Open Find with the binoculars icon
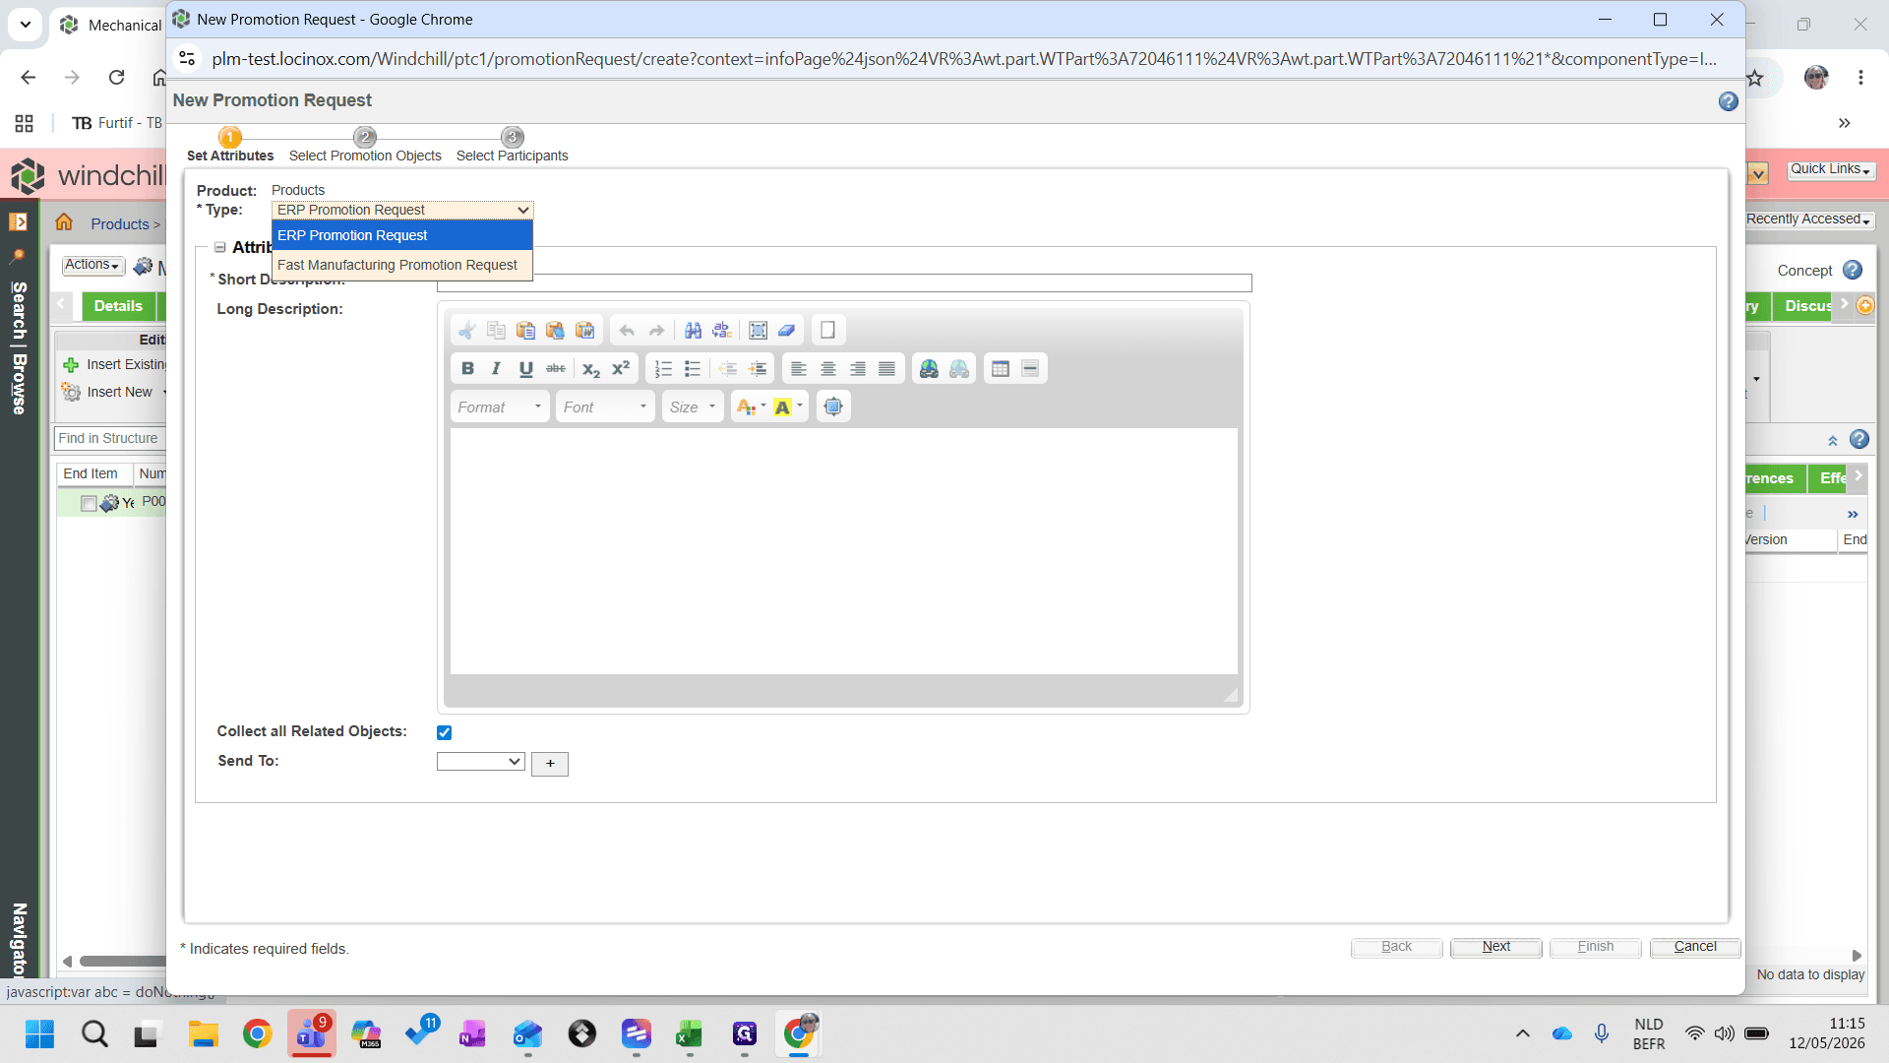Viewport: 1889px width, 1063px height. coord(694,331)
